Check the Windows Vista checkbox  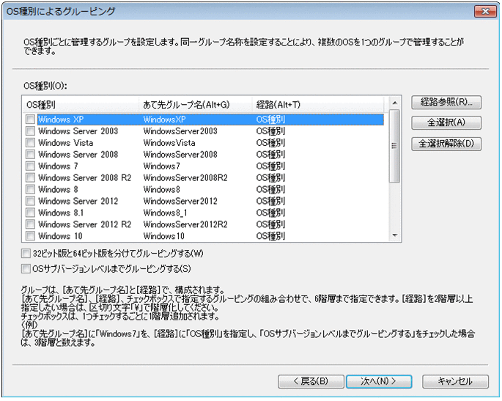[31, 143]
